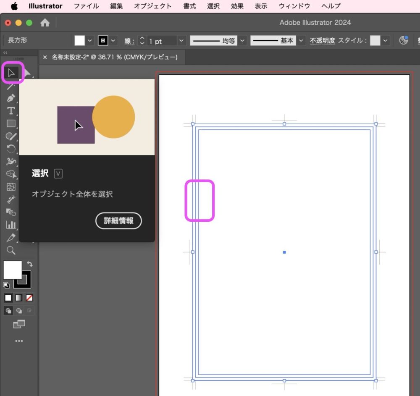Select the Rectangle tool
The height and width of the screenshot is (396, 420).
coord(11,123)
